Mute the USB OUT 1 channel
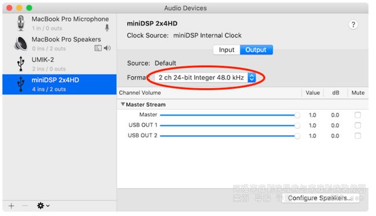376x216 pixels. click(357, 125)
